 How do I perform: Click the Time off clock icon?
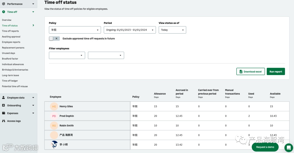[4, 12]
